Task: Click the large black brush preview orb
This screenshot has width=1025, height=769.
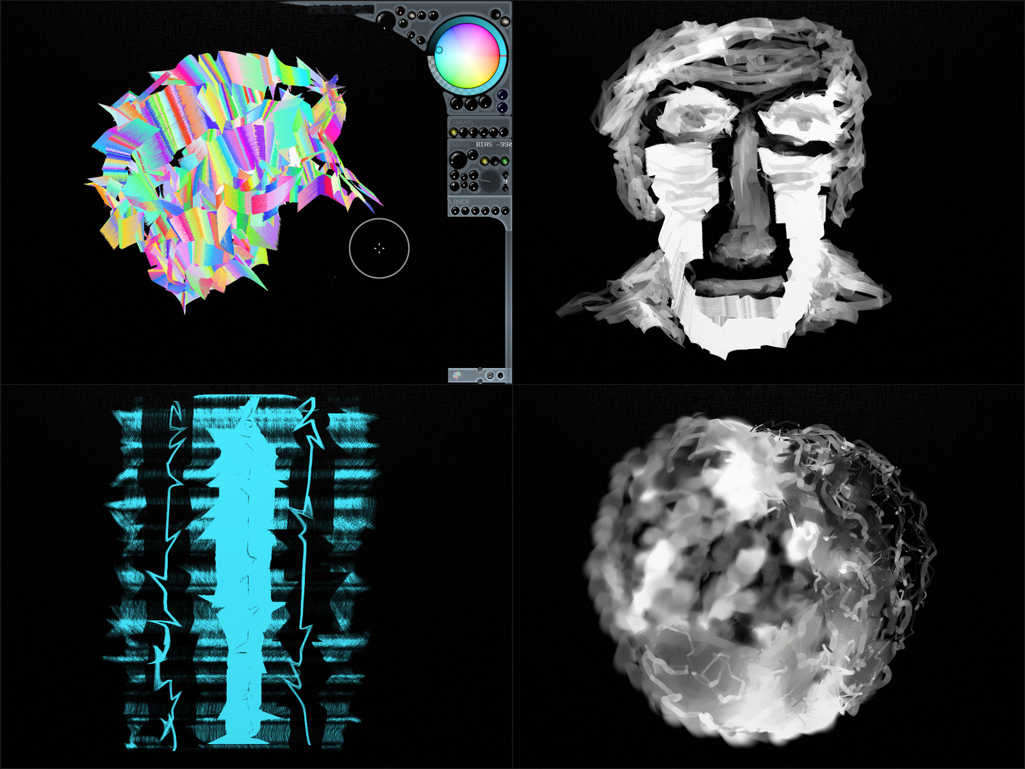Action: tap(458, 159)
